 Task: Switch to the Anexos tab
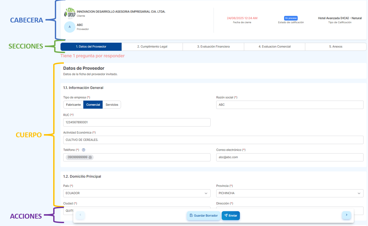(x=335, y=47)
